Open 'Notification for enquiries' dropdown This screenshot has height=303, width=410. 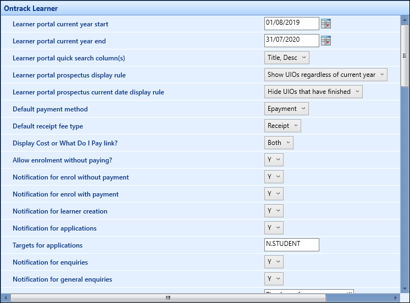tap(274, 261)
